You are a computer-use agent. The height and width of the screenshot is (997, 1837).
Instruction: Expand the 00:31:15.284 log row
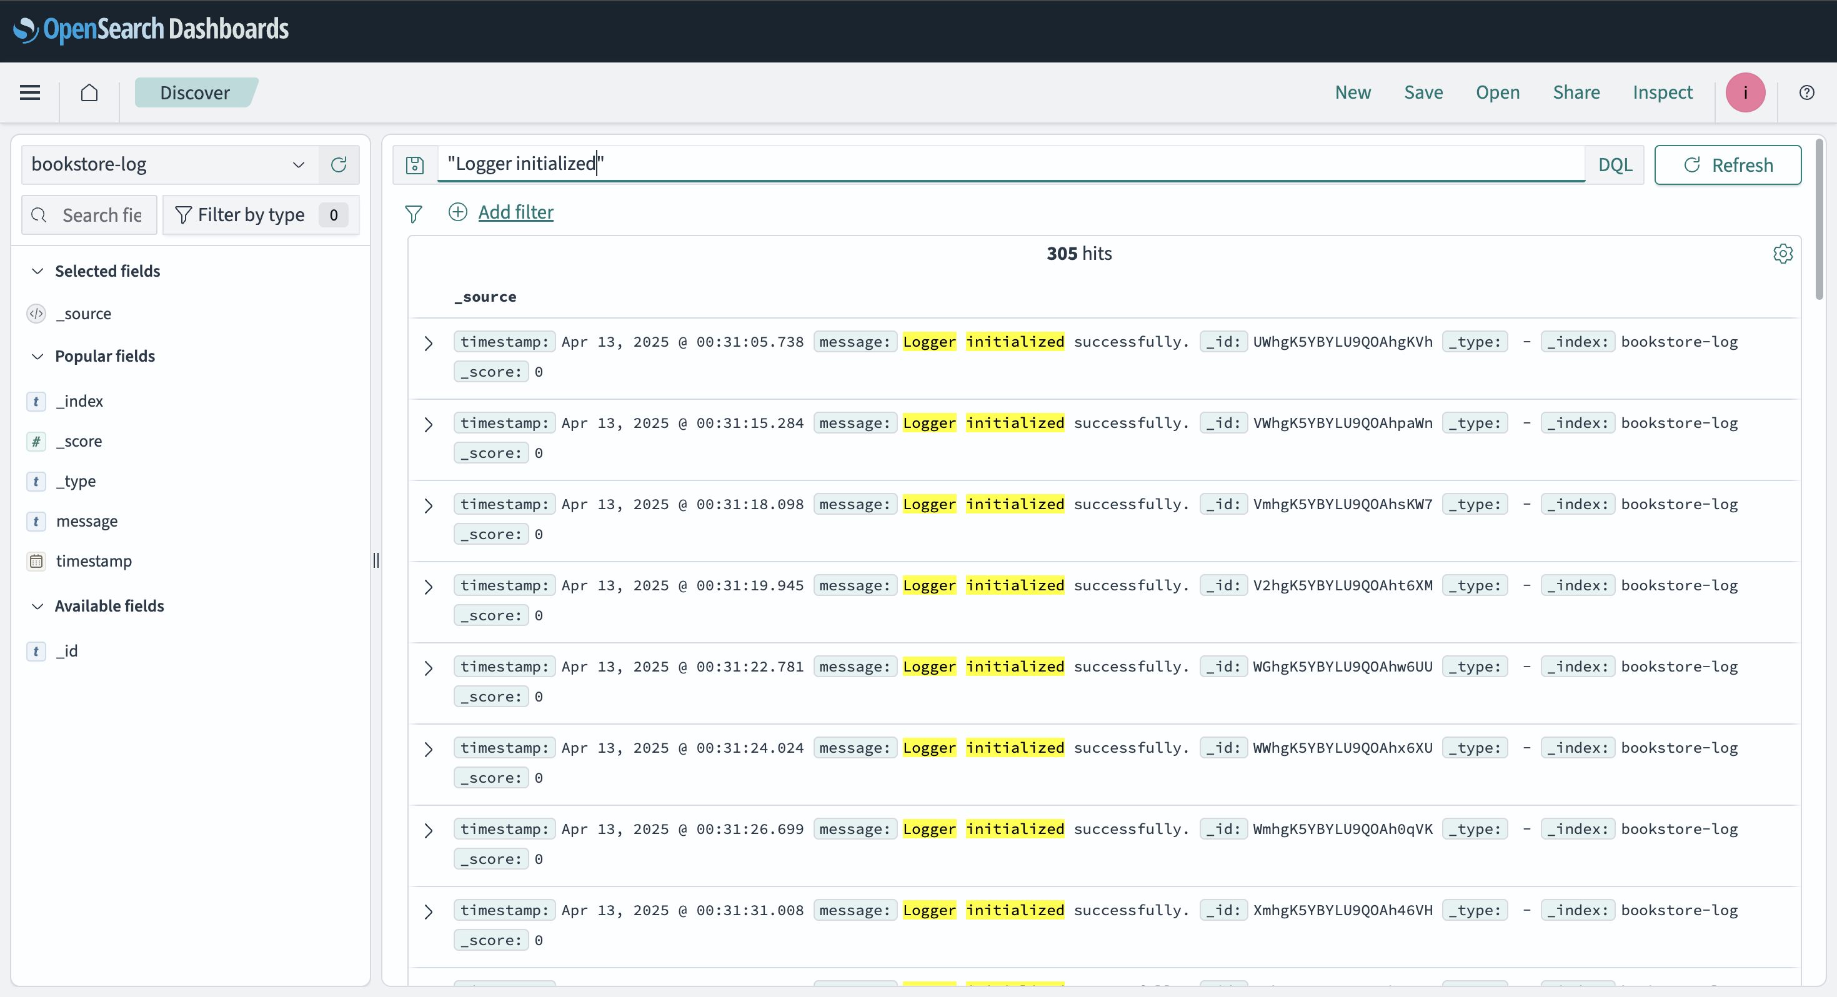[429, 424]
